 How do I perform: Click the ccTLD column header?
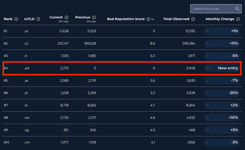(29, 19)
